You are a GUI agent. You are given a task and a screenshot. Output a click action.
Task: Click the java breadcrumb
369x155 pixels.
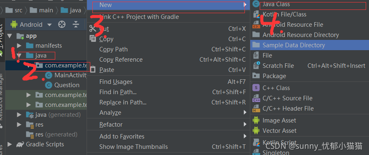[x=71, y=10]
